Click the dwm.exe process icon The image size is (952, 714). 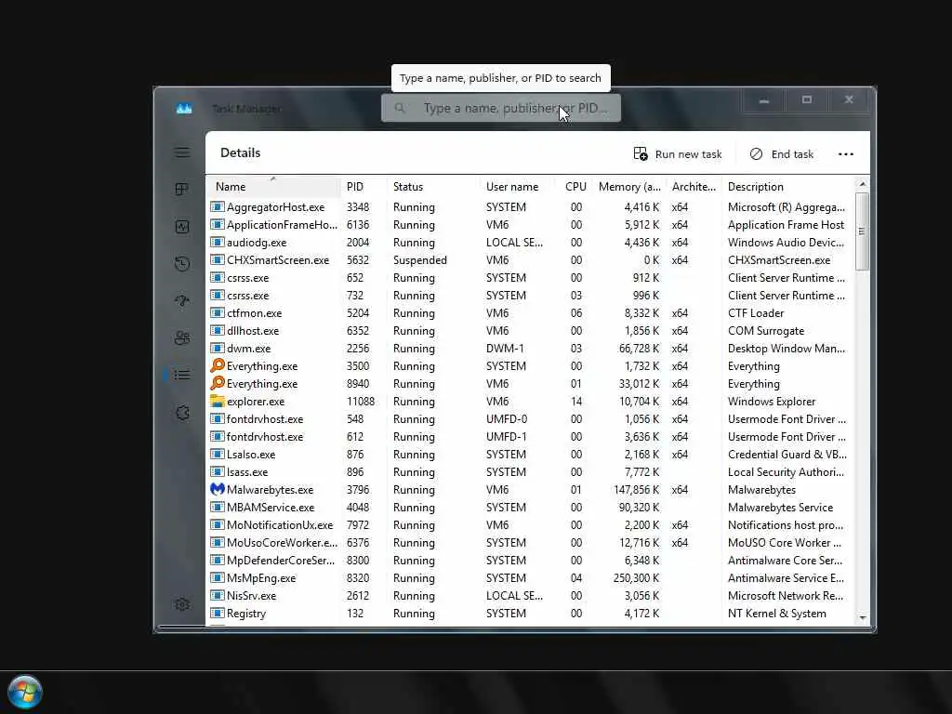[x=218, y=348]
